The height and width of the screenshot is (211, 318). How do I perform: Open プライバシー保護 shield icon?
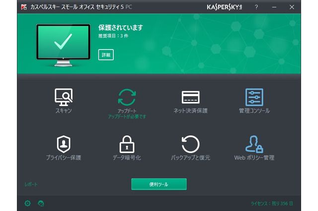[64, 144]
